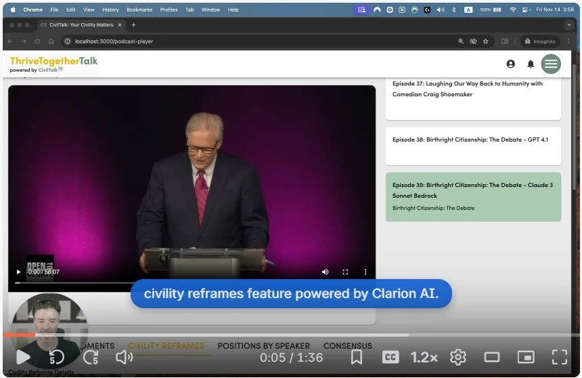Click the ThriveTogetherTalk logo

54,64
